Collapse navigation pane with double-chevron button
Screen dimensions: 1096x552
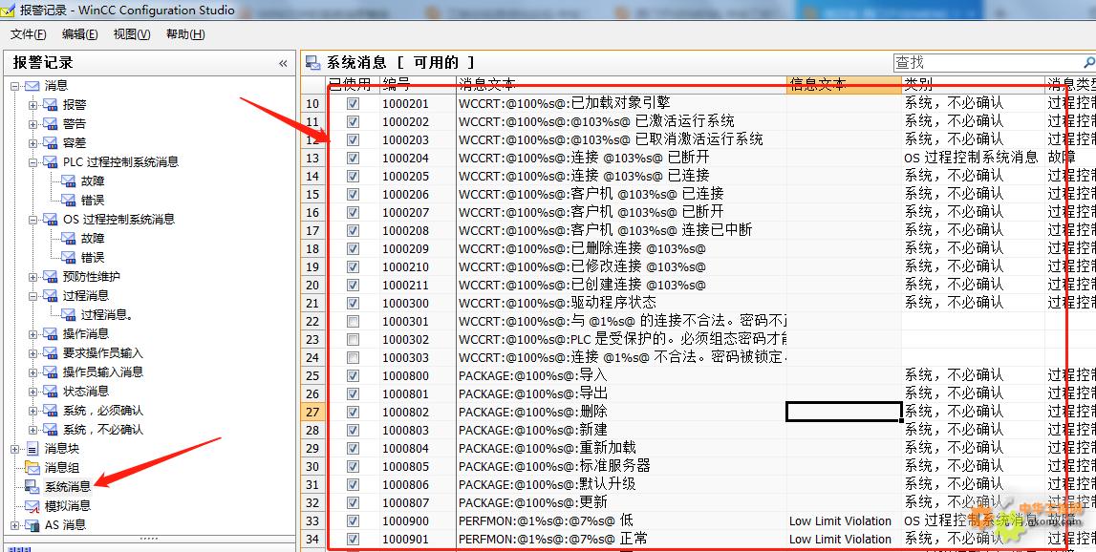[283, 64]
